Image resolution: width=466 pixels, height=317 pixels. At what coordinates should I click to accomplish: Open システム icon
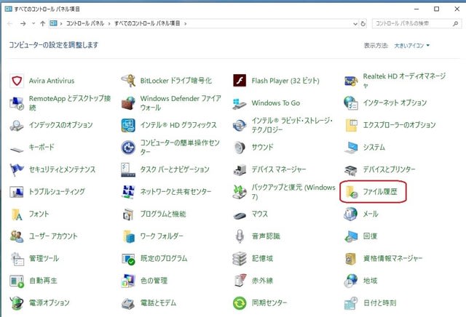click(351, 148)
